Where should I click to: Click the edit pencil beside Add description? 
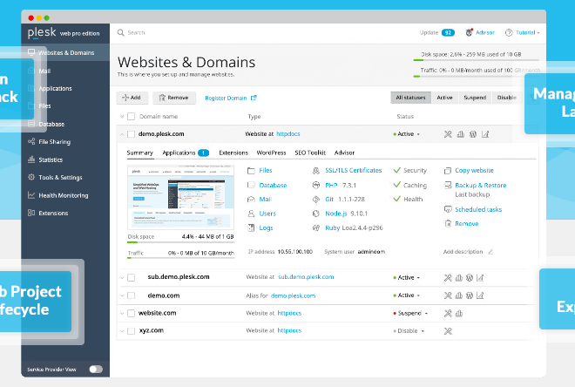[490, 252]
